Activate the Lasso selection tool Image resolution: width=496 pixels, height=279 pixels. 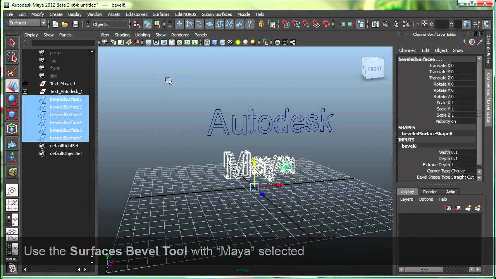click(x=12, y=57)
